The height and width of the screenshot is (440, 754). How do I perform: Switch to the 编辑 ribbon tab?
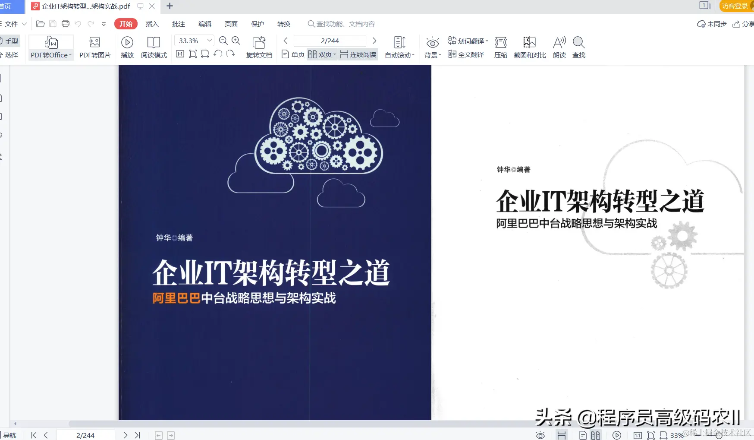click(x=205, y=24)
